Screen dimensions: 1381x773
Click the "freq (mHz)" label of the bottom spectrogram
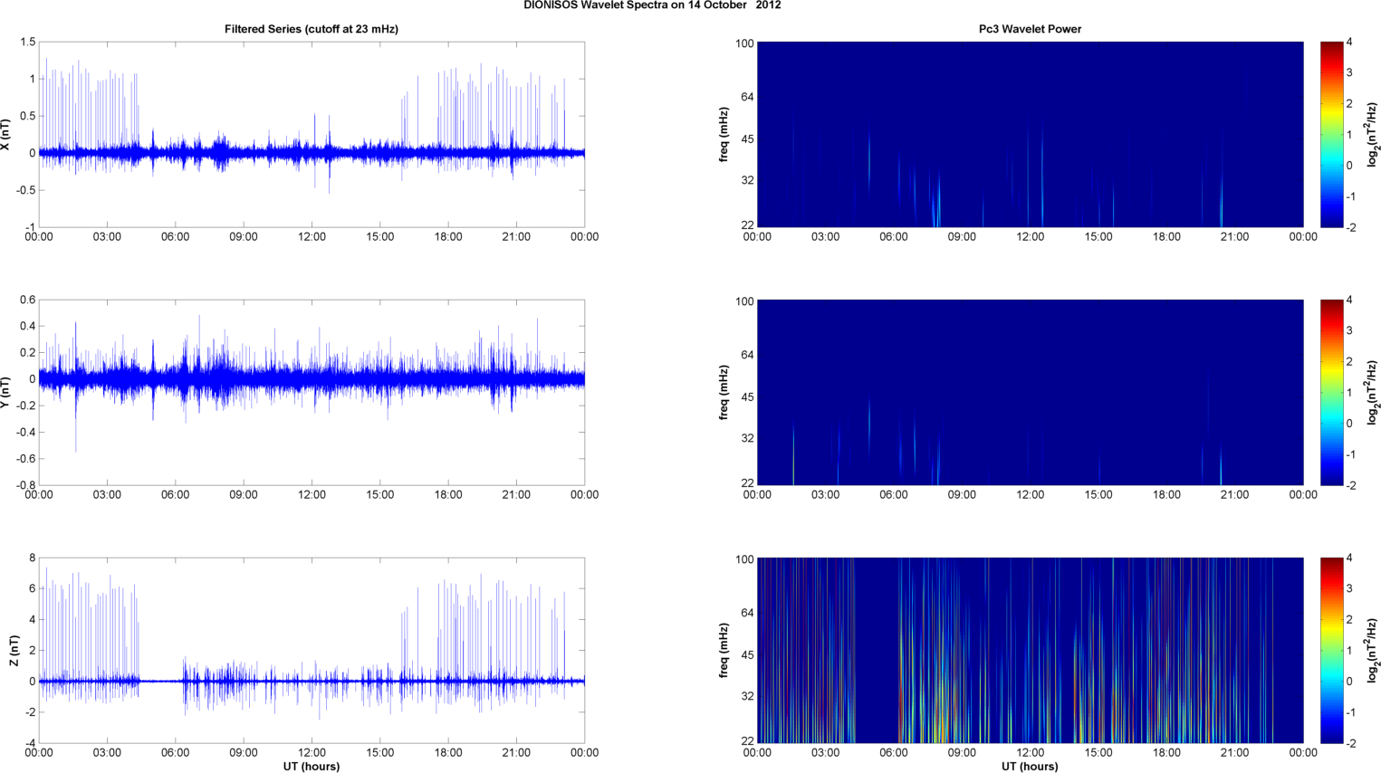(x=724, y=651)
